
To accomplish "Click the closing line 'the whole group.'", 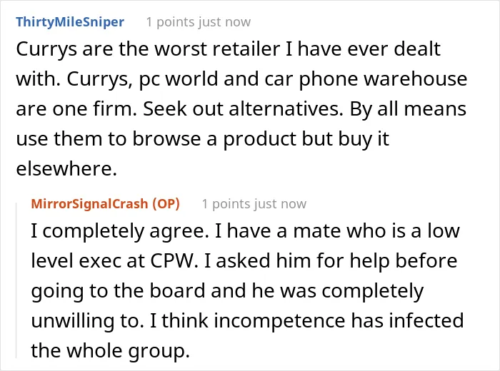I will pos(110,351).
